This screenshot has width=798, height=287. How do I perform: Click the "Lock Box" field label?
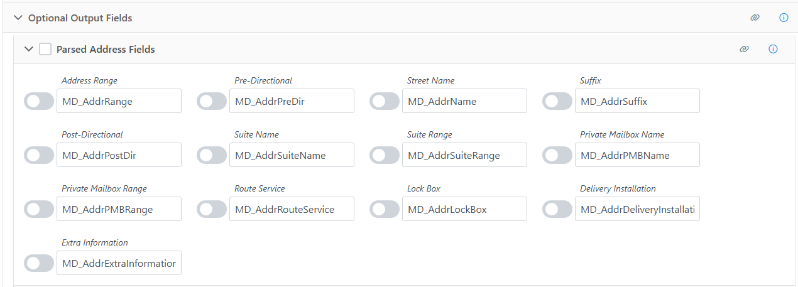424,188
